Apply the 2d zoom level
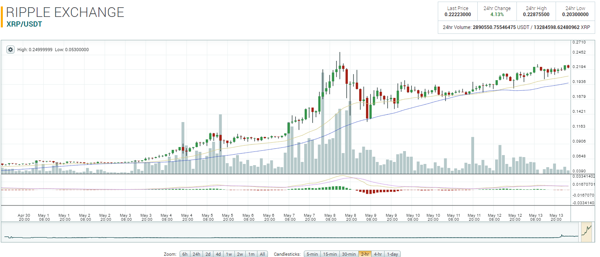The height and width of the screenshot is (257, 600). (208, 254)
